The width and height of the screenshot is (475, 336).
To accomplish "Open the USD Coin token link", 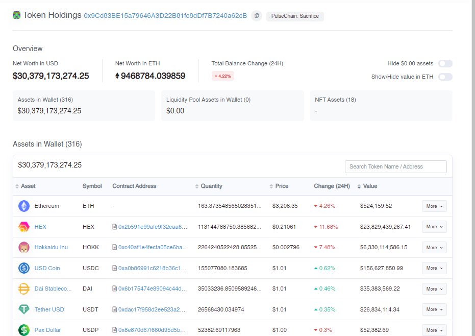I will click(x=47, y=268).
